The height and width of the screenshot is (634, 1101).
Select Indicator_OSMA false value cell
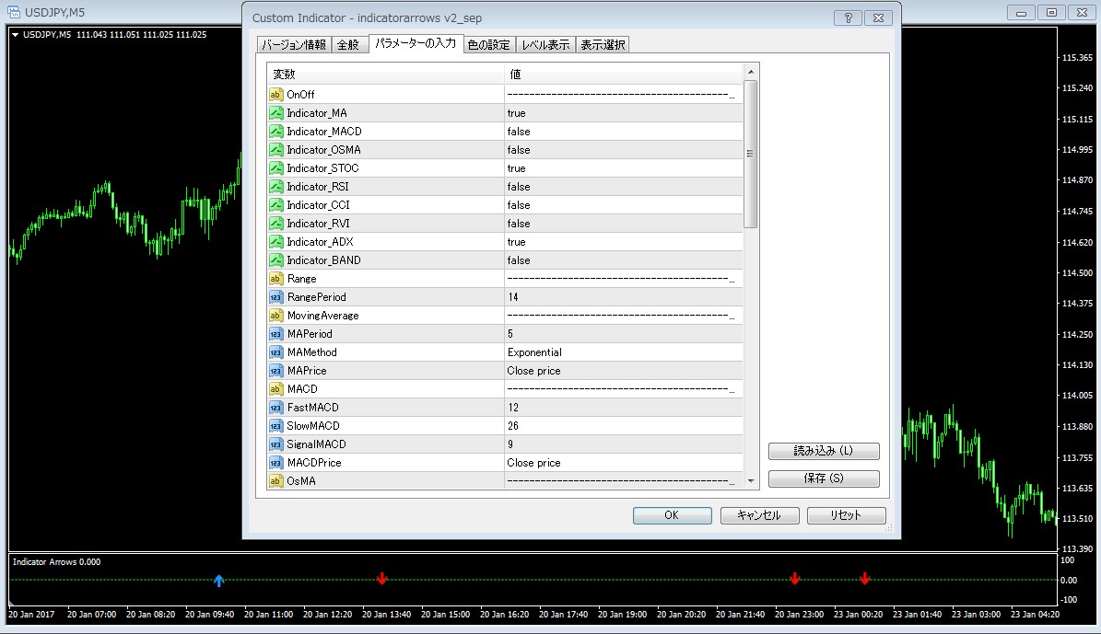[624, 149]
